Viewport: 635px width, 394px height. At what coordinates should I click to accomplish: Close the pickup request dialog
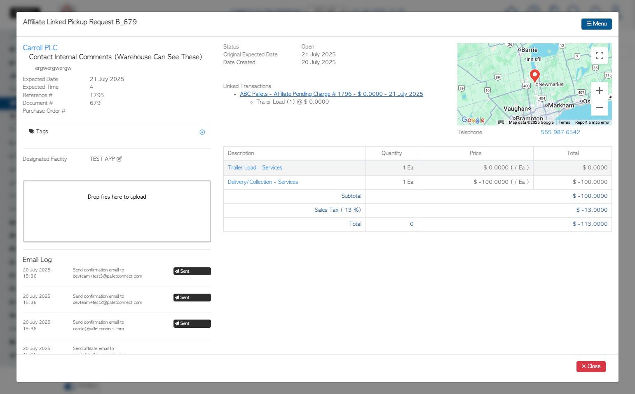(591, 366)
